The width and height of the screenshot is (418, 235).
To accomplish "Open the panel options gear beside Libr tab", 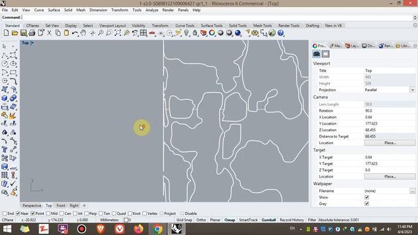I will click(415, 46).
